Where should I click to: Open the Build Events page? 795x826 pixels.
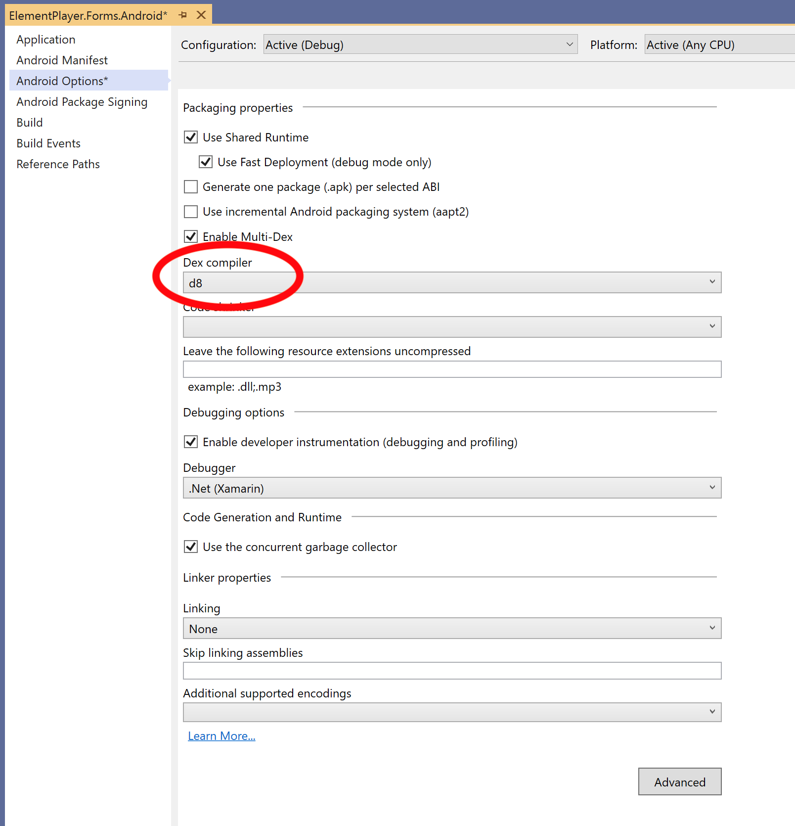coord(48,143)
